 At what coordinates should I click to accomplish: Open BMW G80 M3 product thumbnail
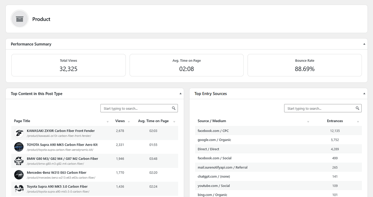tap(19, 161)
